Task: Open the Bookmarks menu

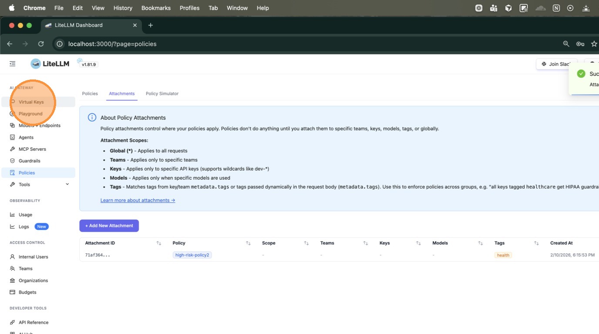Action: pyautogui.click(x=156, y=8)
